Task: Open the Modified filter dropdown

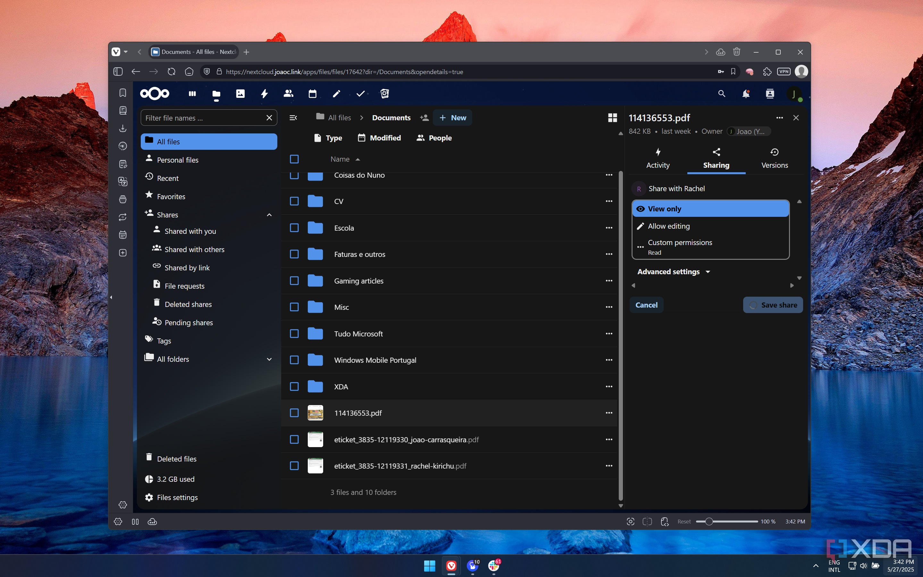Action: 379,138
